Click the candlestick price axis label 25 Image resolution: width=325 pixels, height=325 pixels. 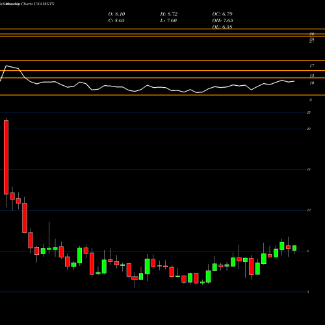coord(309,112)
